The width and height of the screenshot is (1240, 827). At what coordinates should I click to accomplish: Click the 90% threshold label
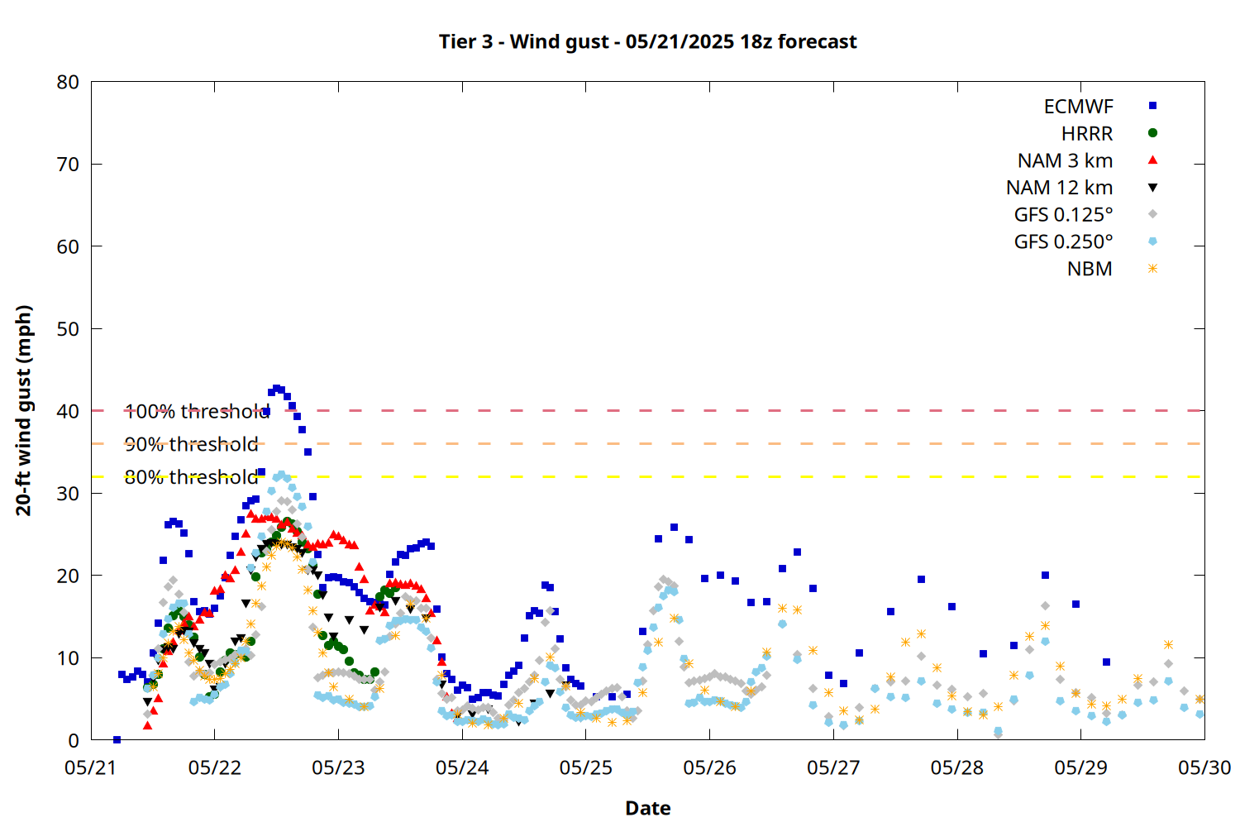click(191, 444)
